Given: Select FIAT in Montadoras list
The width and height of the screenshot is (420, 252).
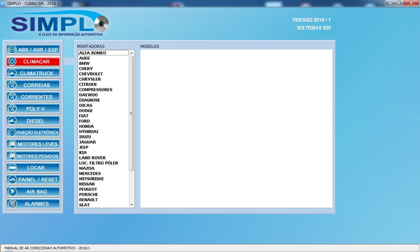Looking at the screenshot, I should pos(103,116).
